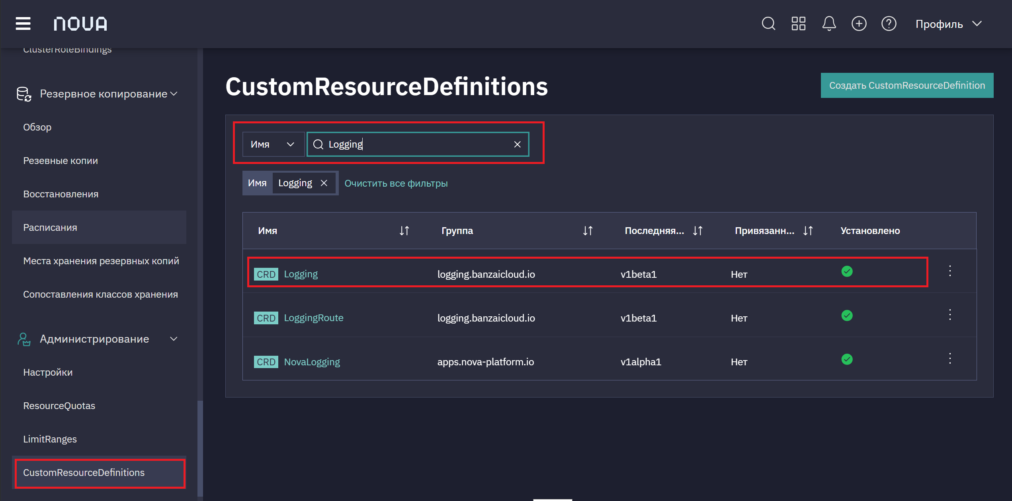Open kebab menu for LoggingRoute row
Viewport: 1012px width, 501px height.
(x=950, y=315)
